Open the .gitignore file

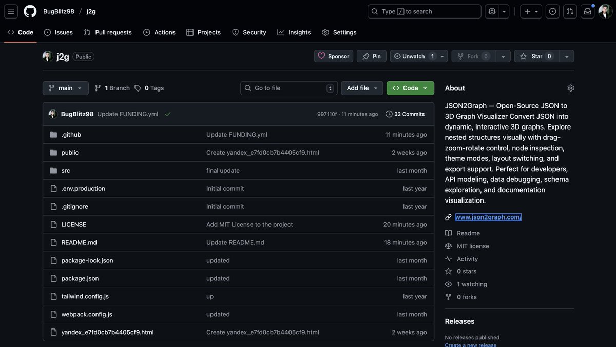point(75,207)
